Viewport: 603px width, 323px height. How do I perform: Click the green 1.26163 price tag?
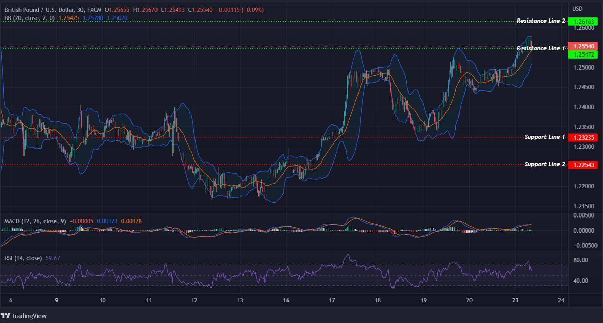[x=583, y=21]
